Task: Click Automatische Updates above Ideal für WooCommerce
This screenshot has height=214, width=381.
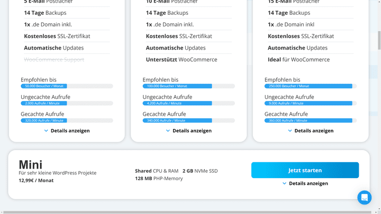Action: coord(297,48)
